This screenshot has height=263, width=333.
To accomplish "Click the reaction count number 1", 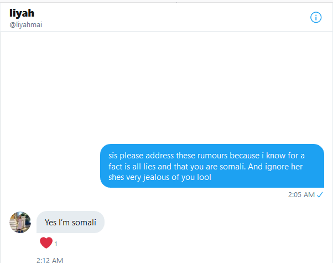I will 56,244.
